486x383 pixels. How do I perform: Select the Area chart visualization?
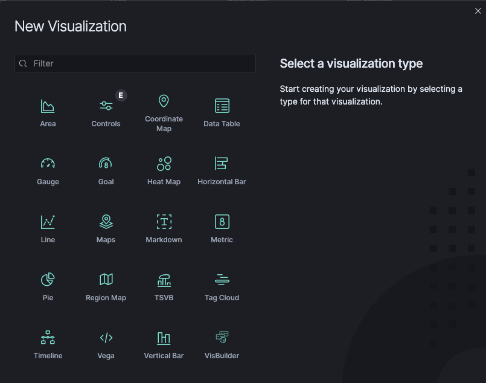[x=48, y=112]
